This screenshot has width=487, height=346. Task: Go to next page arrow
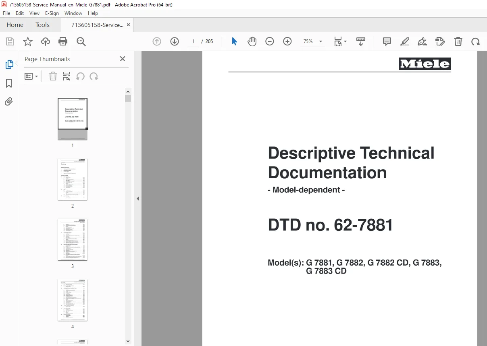[x=175, y=41]
